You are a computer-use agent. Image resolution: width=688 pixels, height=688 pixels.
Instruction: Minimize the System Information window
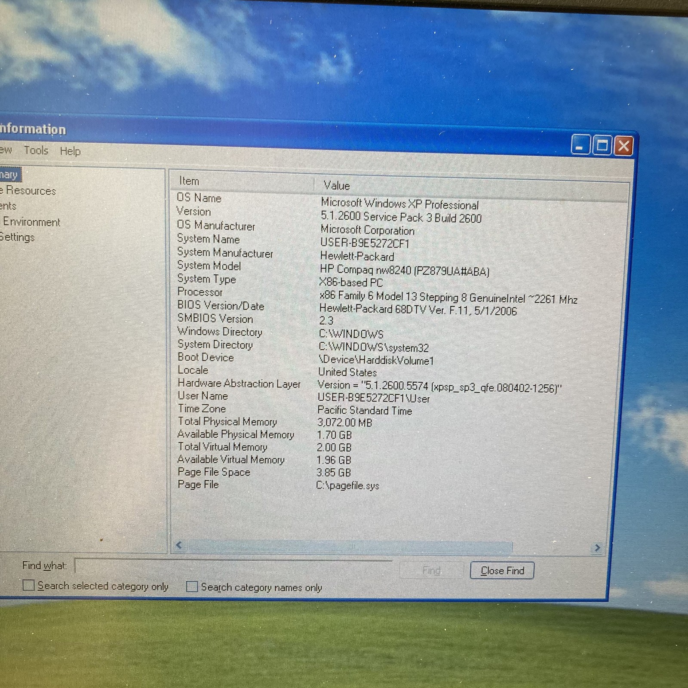(580, 145)
